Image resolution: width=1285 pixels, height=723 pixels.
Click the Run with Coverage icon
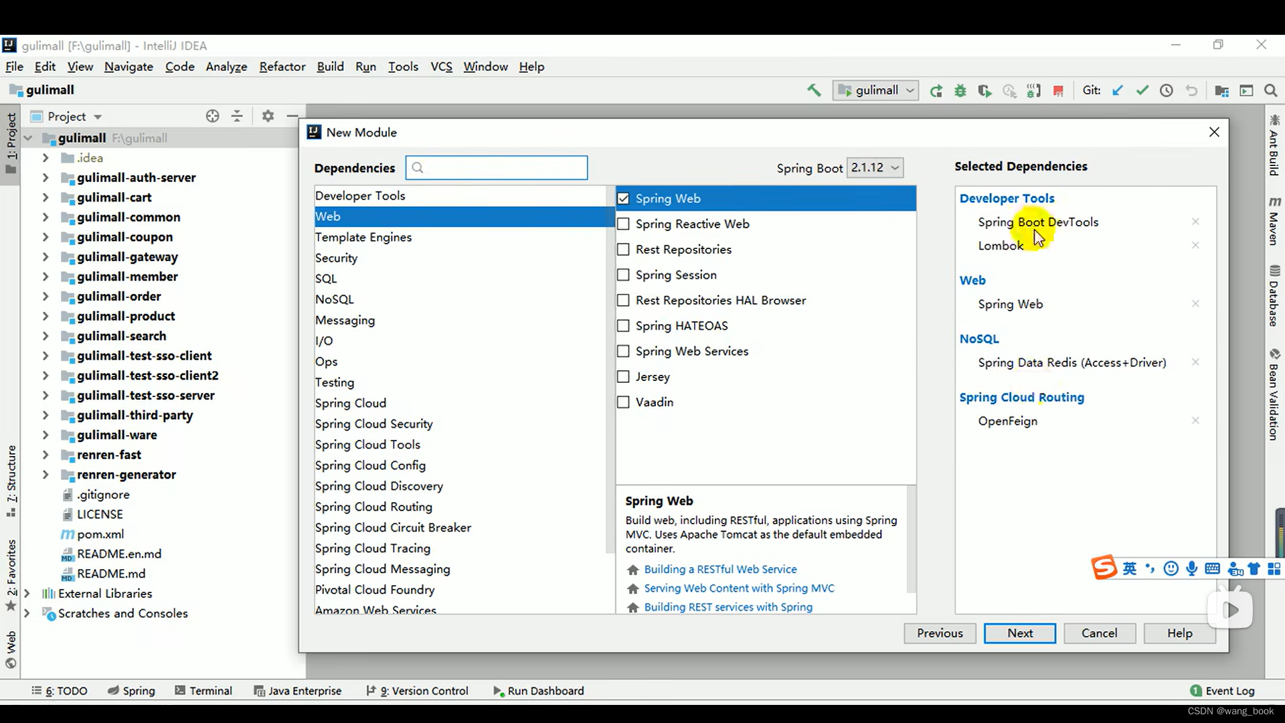click(984, 91)
